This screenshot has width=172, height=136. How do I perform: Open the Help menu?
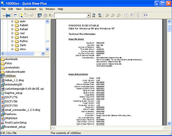coord(60,9)
